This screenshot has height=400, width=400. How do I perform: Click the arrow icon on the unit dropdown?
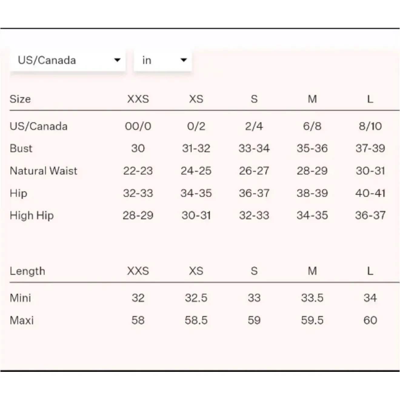coord(183,60)
